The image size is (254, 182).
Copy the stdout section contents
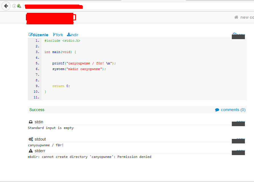pos(238,140)
